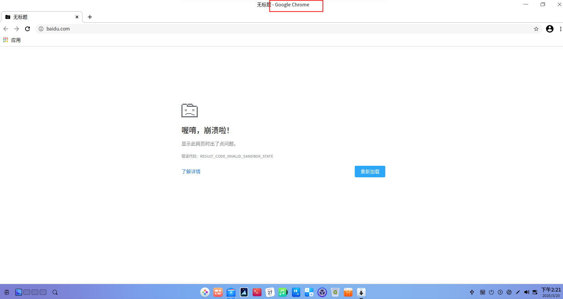Open the clipboard icon in the taskbar

tap(7, 292)
